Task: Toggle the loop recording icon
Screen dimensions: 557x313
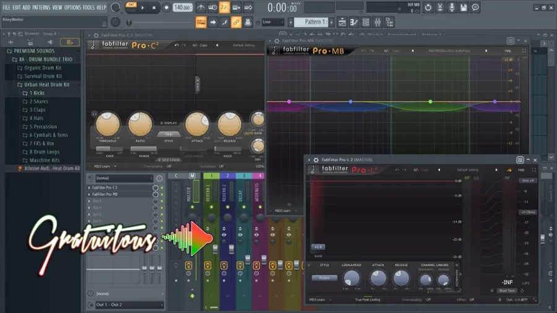Action: coord(248,7)
